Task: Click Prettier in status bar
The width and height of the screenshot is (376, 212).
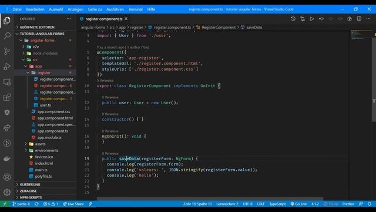Action: point(348,204)
